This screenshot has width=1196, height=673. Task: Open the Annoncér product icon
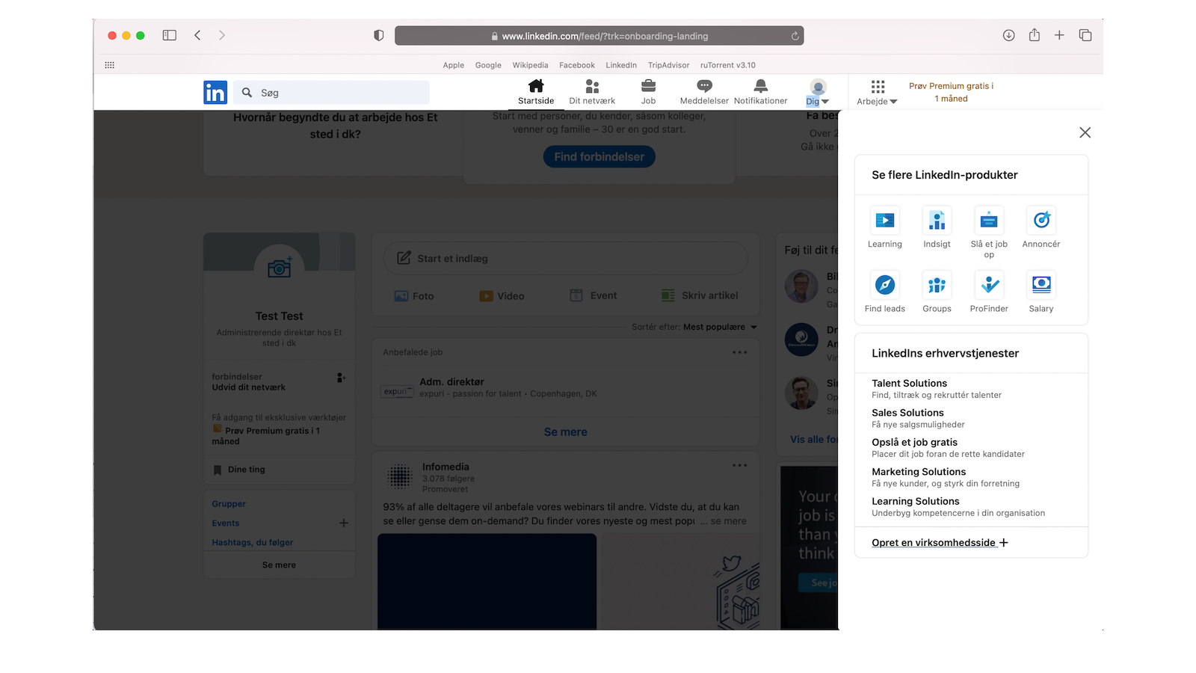[1041, 221]
